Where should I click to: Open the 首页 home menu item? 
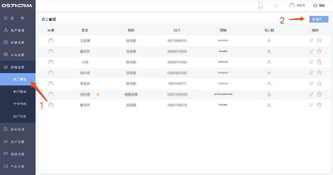(18, 18)
